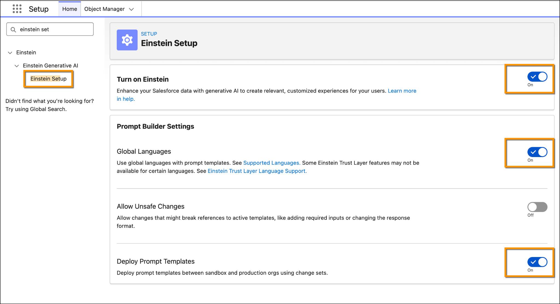
Task: Click the Allow Unsafe Changes label
Action: click(151, 206)
